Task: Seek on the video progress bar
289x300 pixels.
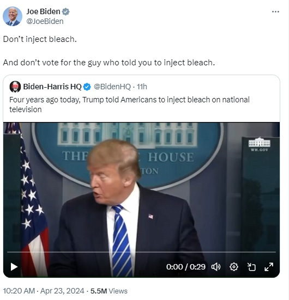Action: pos(141,252)
